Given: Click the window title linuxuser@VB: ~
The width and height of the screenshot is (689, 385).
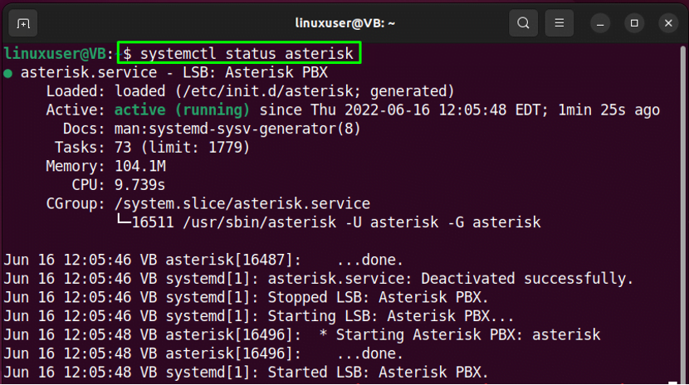Looking at the screenshot, I should [344, 23].
